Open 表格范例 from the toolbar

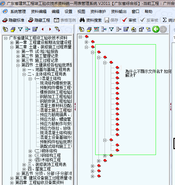pos(65,20)
